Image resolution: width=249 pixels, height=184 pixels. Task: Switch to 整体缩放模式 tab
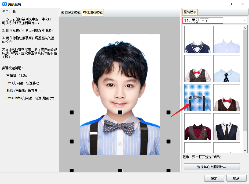coord(93,13)
